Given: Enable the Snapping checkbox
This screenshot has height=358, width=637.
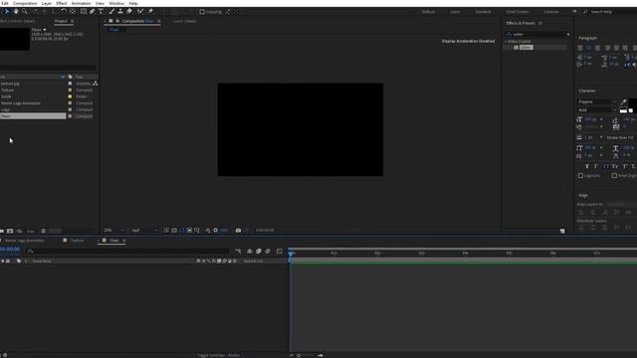Looking at the screenshot, I should coord(202,12).
